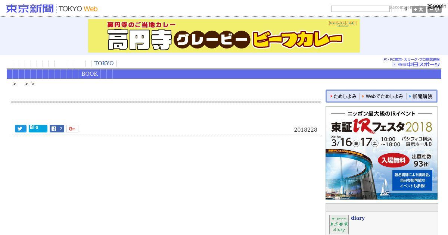Click into the search input field
Image resolution: width=448 pixels, height=235 pixels.
pyautogui.click(x=360, y=9)
